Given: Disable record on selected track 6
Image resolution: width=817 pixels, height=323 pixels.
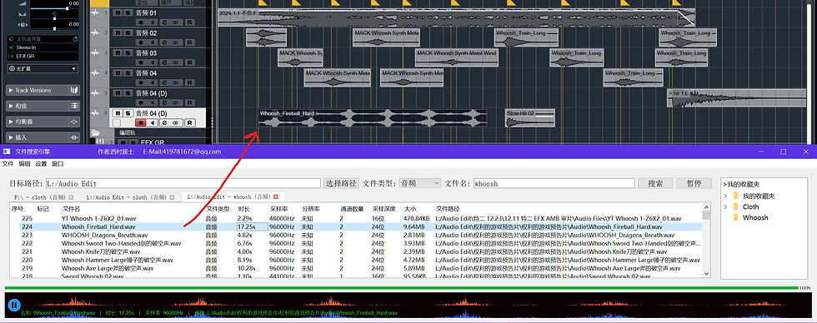Looking at the screenshot, I should [x=141, y=122].
